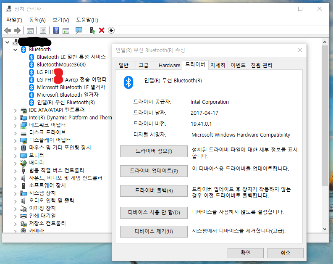The image size is (333, 264).
Task: Select Bluetooth LE 일반 특성 서비스 item
Action: click(x=71, y=57)
